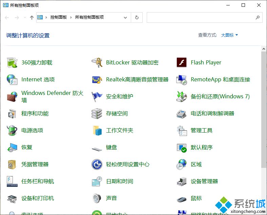Screen dimensions: 267x215
Task: Click the 所有控制面板项 breadcrumb
Action: (89, 17)
